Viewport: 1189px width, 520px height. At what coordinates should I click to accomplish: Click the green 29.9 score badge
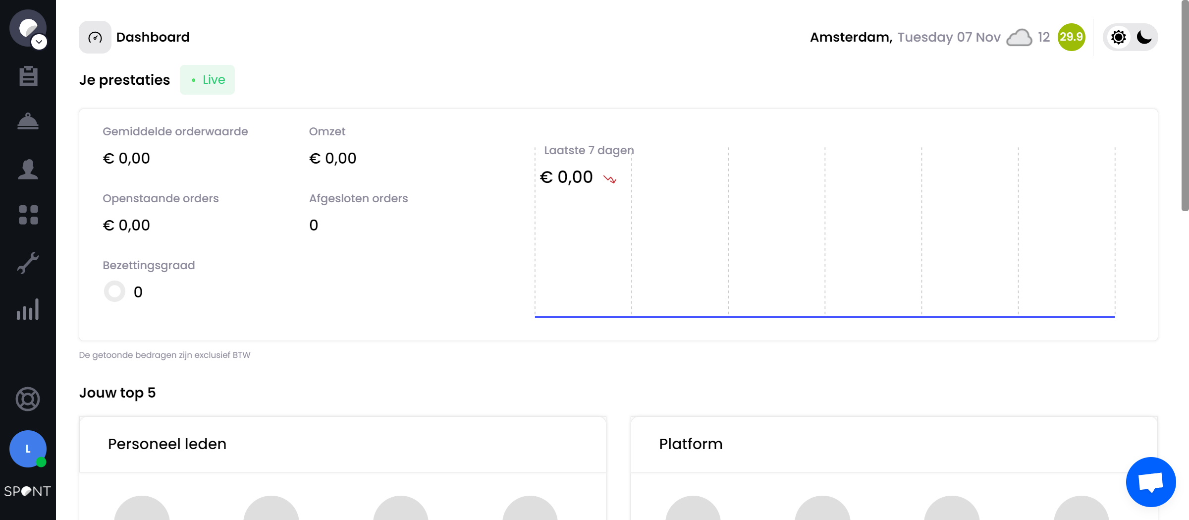pos(1071,37)
